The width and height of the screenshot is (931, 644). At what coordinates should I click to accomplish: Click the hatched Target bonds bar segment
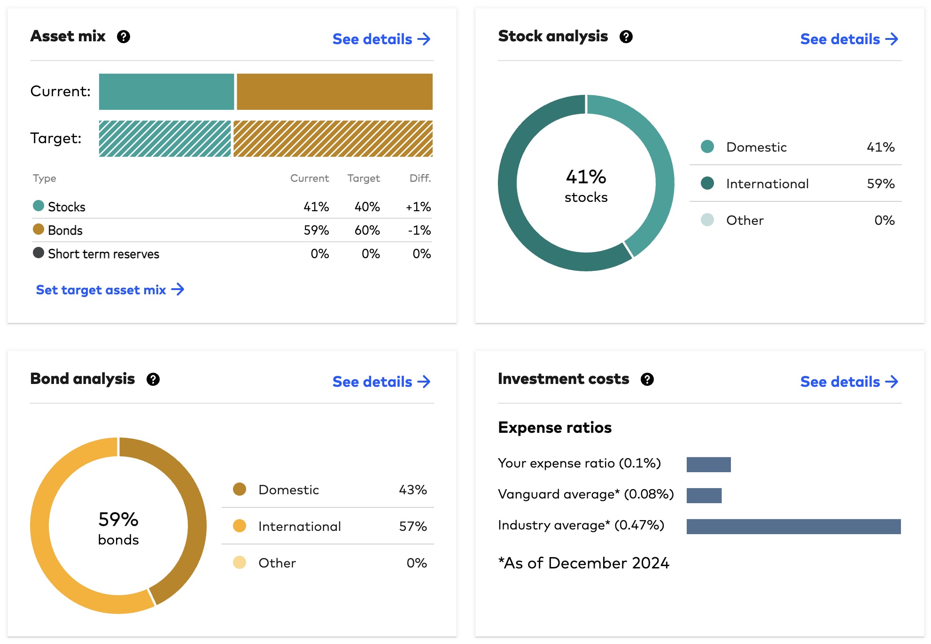(333, 138)
